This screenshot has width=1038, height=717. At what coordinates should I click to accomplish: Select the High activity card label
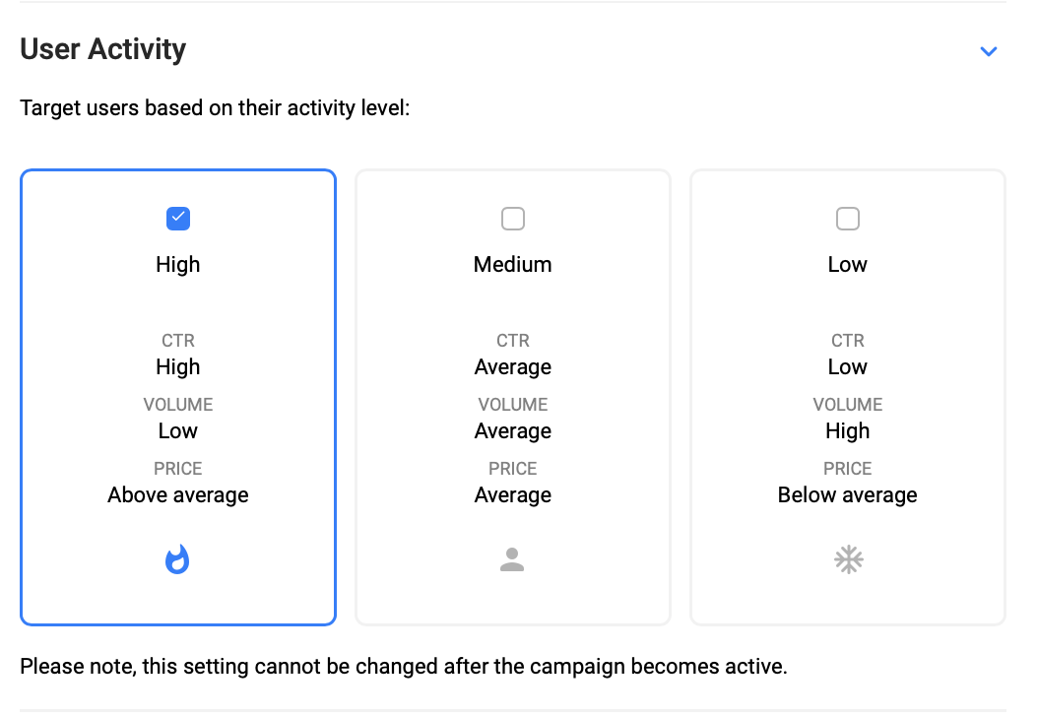178,264
